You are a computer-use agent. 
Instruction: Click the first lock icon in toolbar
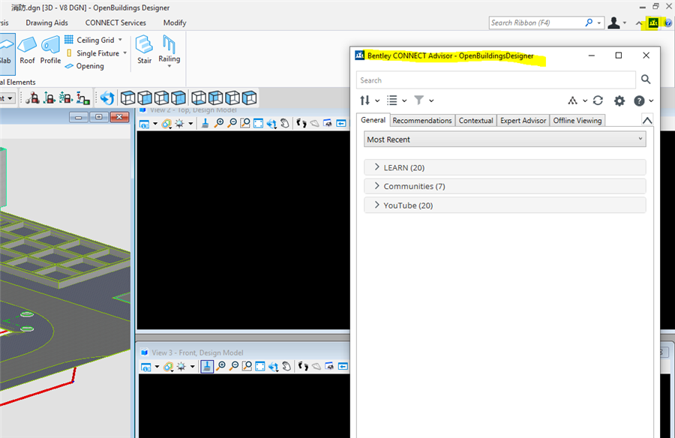pos(32,98)
